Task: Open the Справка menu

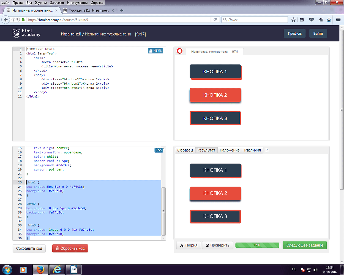Action: [x=97, y=3]
